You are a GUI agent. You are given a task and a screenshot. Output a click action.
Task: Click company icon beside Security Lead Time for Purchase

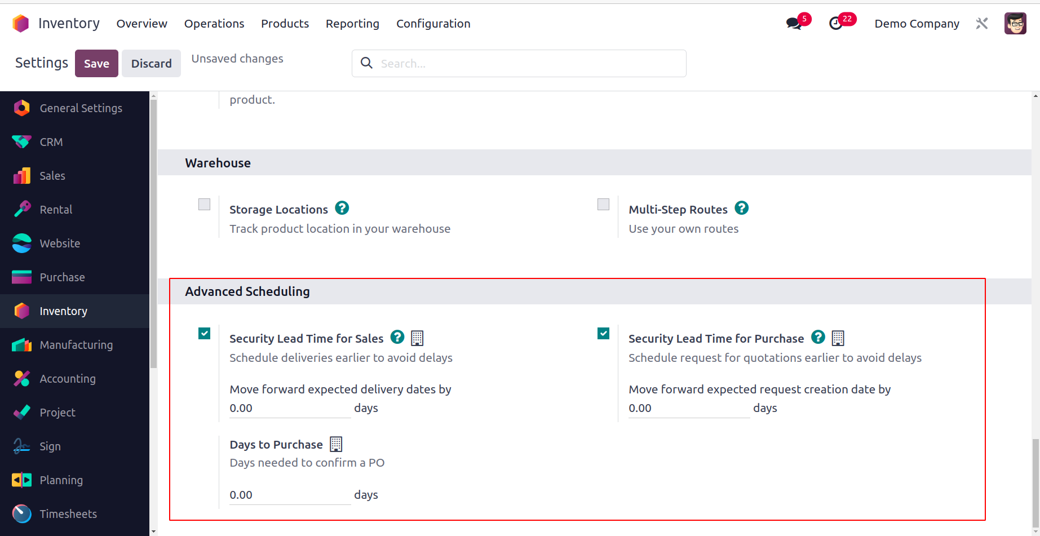click(838, 338)
